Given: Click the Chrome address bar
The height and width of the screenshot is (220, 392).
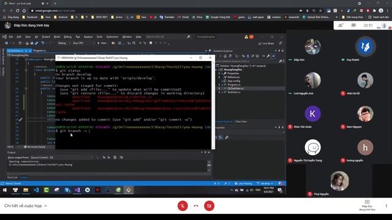Looking at the screenshot, I should click(x=165, y=11).
